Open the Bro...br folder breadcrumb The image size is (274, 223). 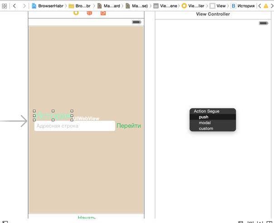(x=80, y=6)
